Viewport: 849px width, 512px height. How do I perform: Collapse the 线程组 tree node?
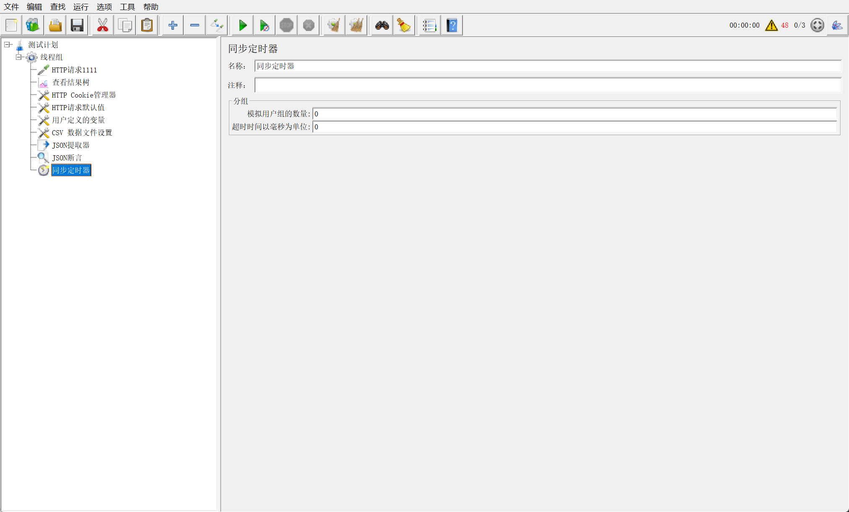(x=19, y=57)
